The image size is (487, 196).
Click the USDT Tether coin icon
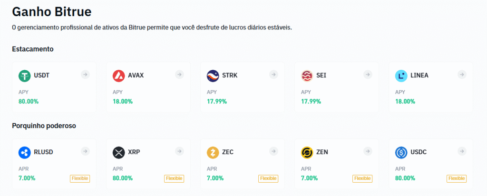pyautogui.click(x=24, y=75)
